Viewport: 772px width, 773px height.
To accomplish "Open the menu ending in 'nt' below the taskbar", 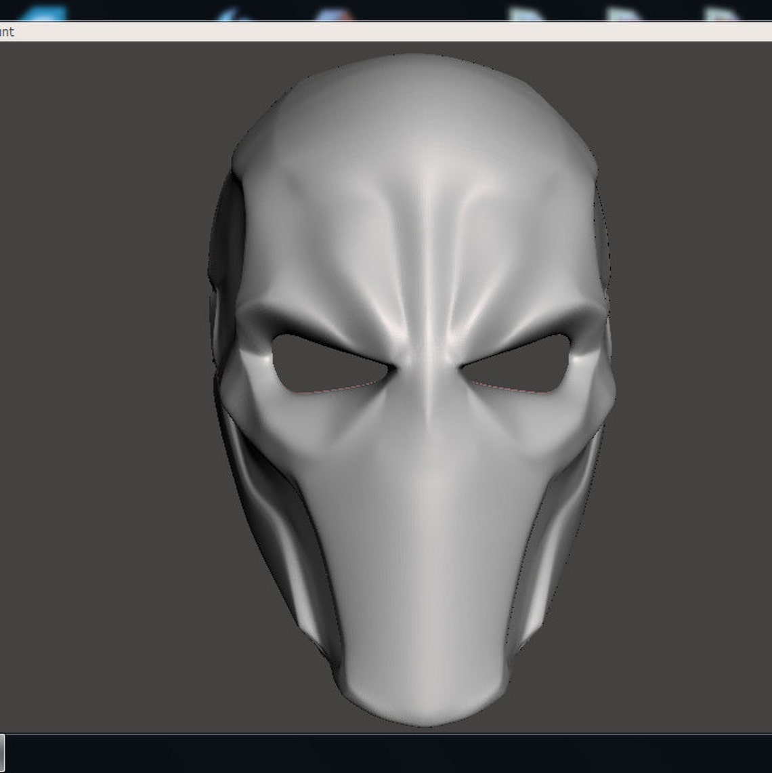I will pyautogui.click(x=8, y=31).
